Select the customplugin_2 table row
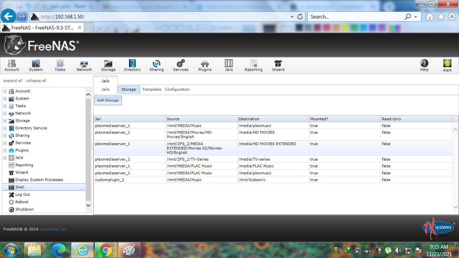The height and width of the screenshot is (258, 459). pos(273,180)
